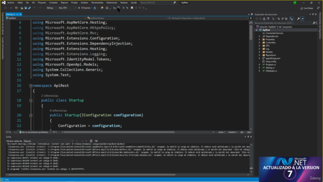Open the 177 % zoom level dropdown

pyautogui.click(x=11, y=132)
